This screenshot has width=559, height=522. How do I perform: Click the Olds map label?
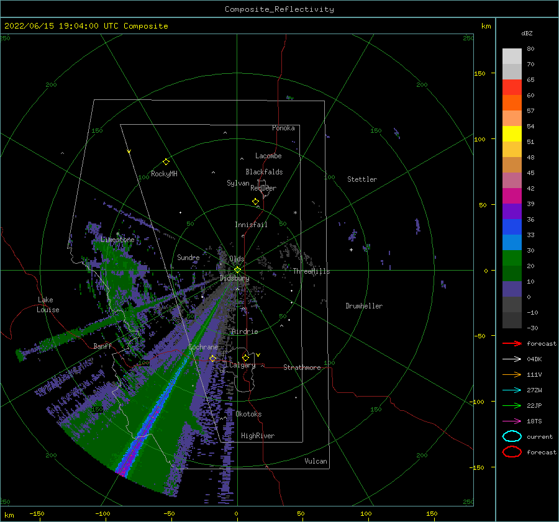237,259
